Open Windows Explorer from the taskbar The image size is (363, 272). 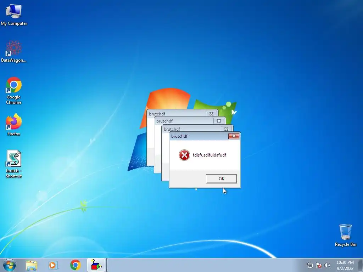tap(32, 265)
